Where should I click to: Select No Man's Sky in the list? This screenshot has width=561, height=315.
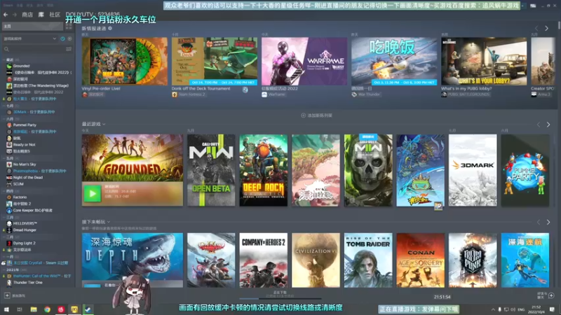pos(25,164)
